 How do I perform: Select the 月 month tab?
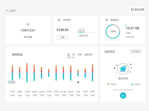point(68,55)
